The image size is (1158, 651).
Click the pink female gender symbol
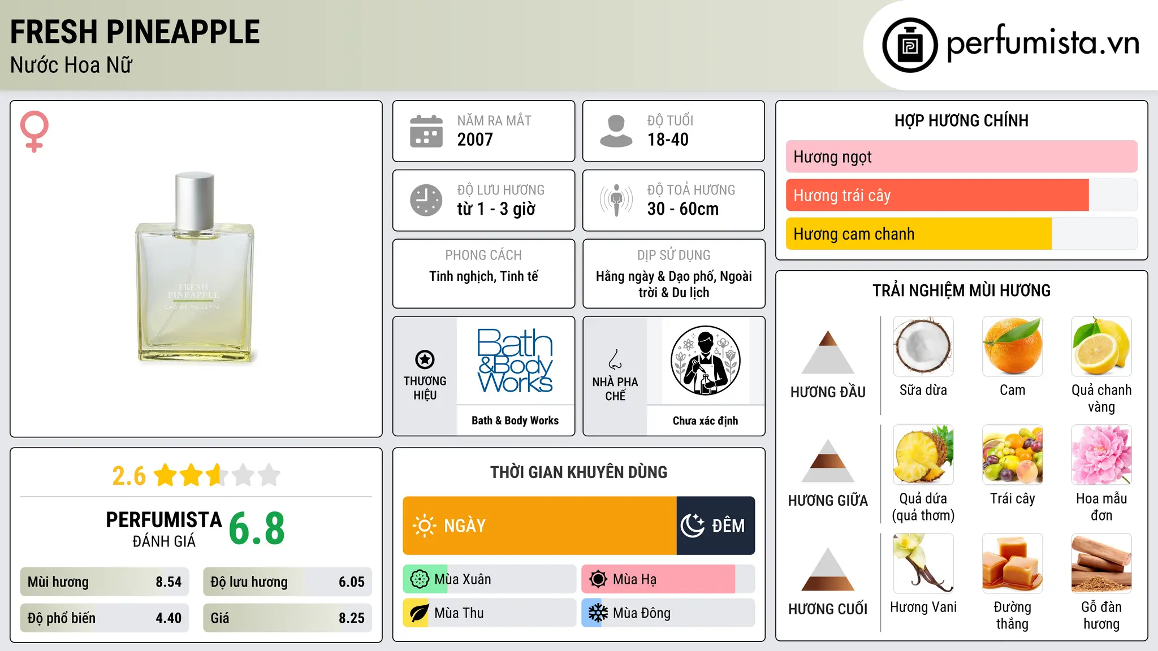click(x=34, y=132)
